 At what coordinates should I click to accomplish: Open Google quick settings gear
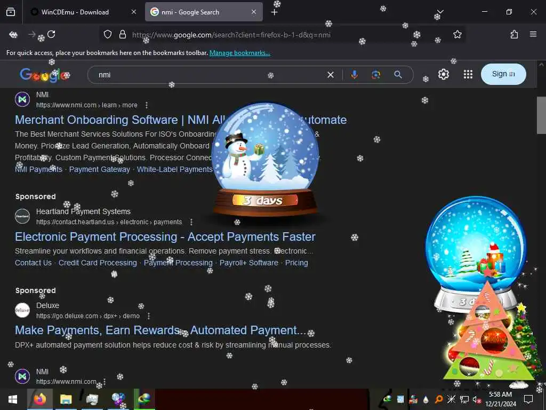click(443, 74)
